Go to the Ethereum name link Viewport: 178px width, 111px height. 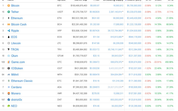pyautogui.click(x=17, y=18)
